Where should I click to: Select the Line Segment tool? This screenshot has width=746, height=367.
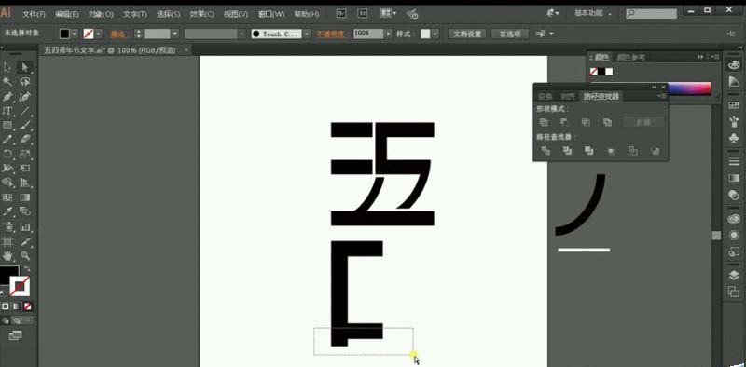click(25, 111)
